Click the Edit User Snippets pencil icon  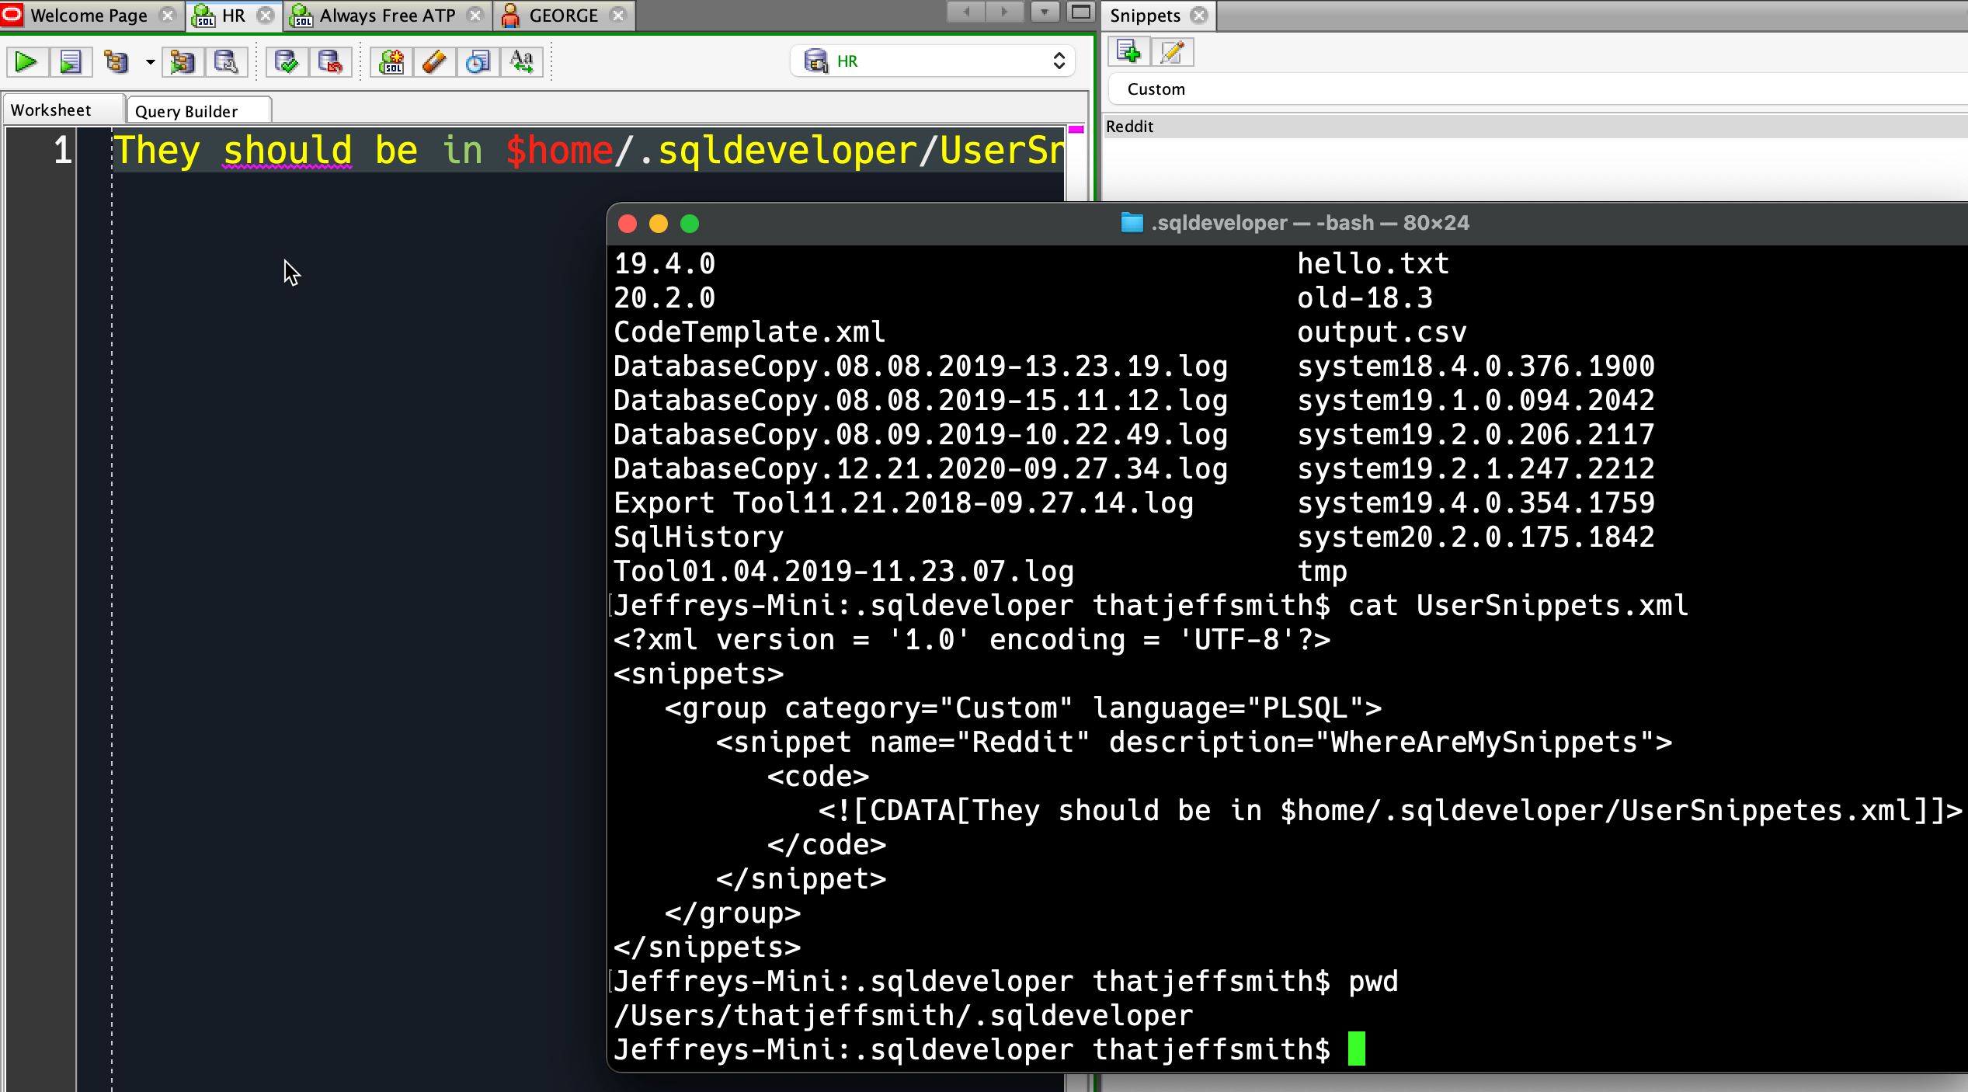tap(1172, 52)
